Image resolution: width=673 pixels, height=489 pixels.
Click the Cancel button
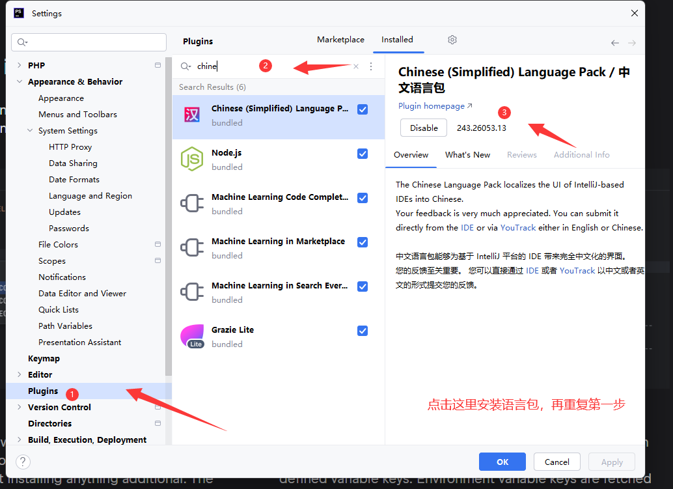coord(557,462)
